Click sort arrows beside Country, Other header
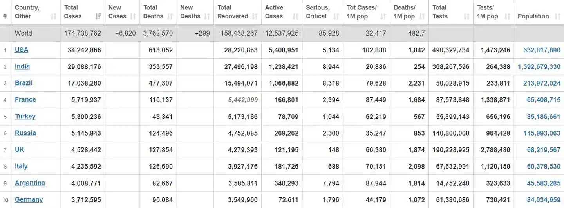 [x=54, y=16]
